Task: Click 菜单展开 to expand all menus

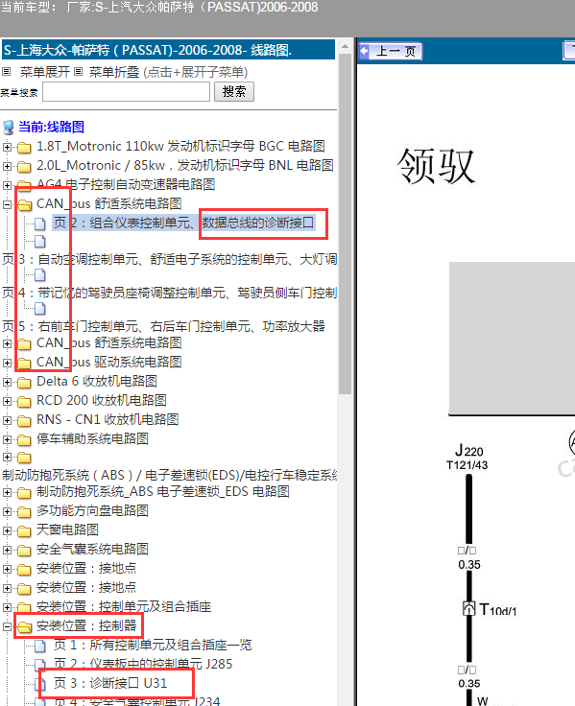Action: (44, 72)
